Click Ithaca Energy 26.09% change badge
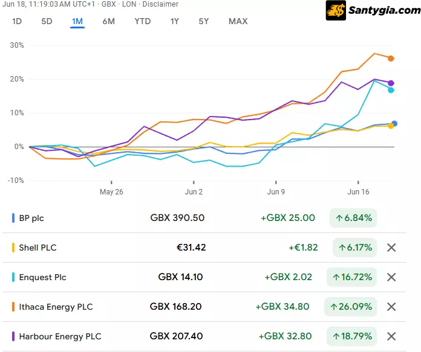This screenshot has width=421, height=352. point(350,307)
